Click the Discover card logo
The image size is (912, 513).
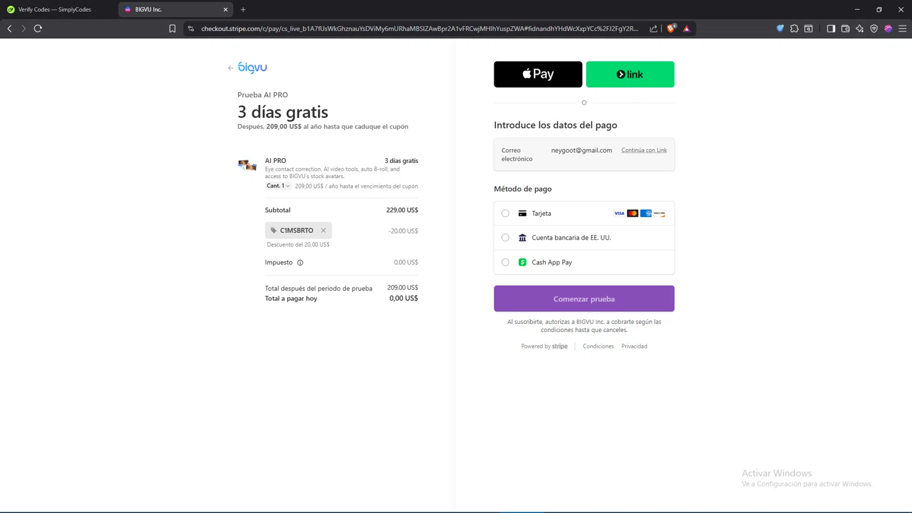coord(659,213)
